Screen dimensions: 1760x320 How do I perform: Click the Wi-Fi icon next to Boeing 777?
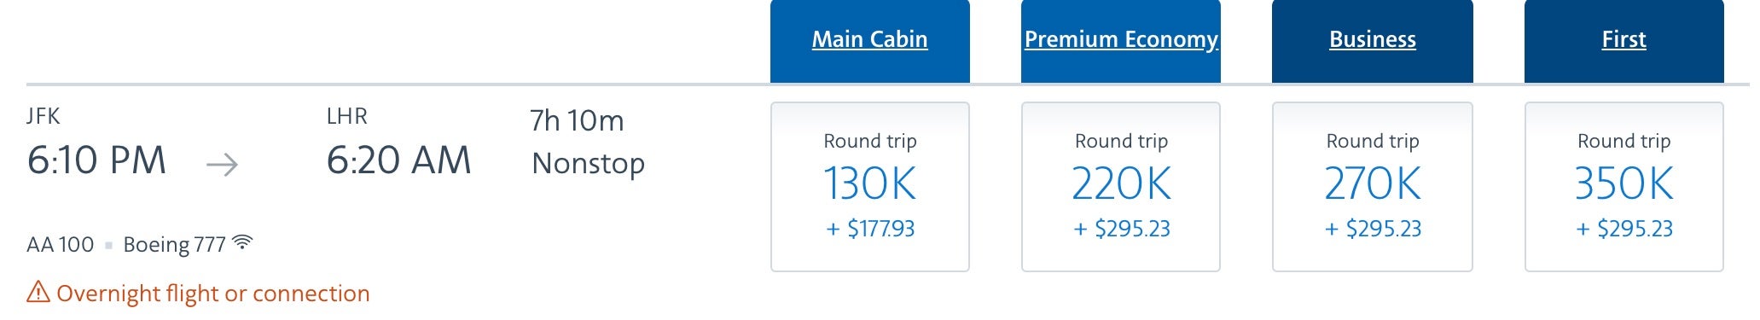243,242
